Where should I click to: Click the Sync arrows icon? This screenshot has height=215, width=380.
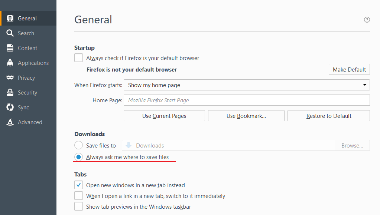point(10,107)
